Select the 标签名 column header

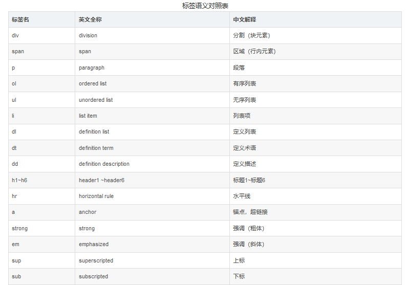pos(42,20)
